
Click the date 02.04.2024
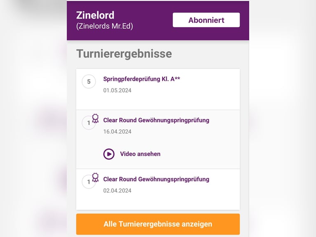tap(117, 191)
